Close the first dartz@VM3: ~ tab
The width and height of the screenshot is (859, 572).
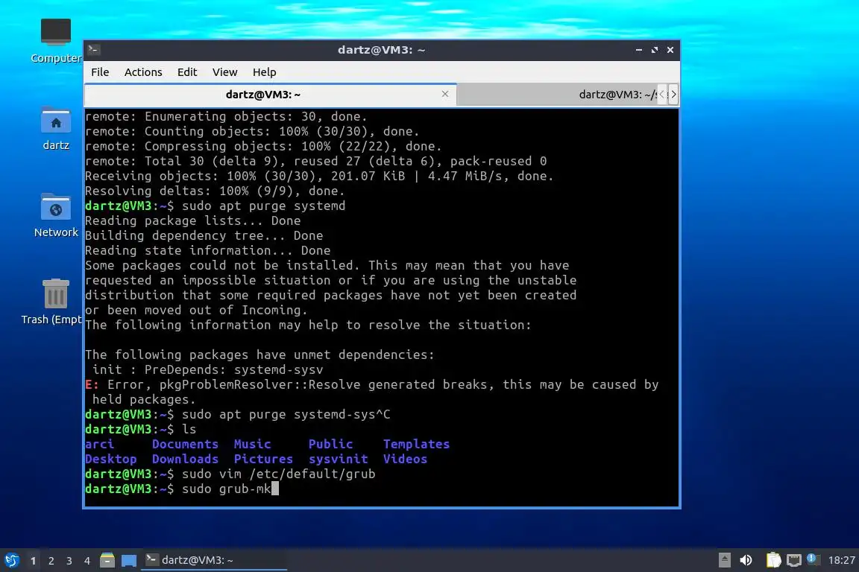click(x=445, y=94)
